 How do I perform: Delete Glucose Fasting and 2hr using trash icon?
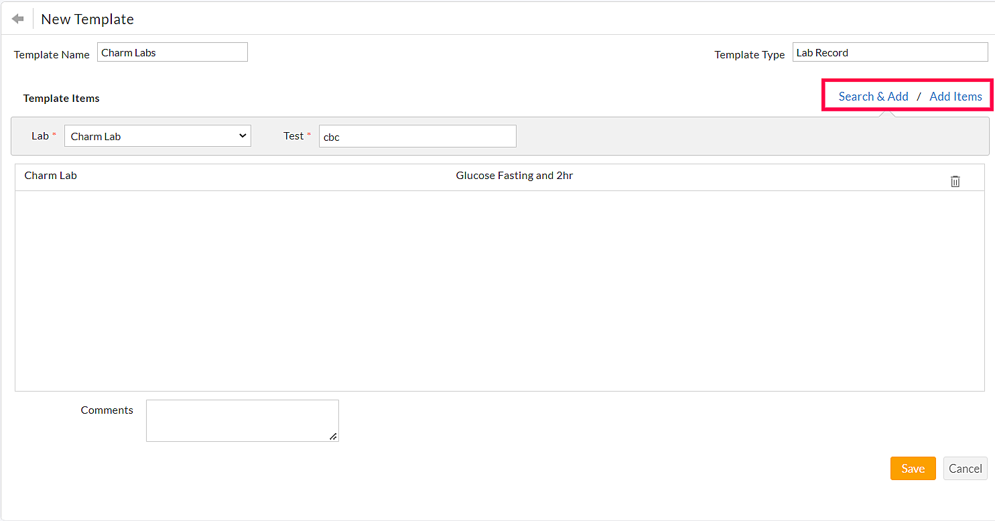(955, 180)
